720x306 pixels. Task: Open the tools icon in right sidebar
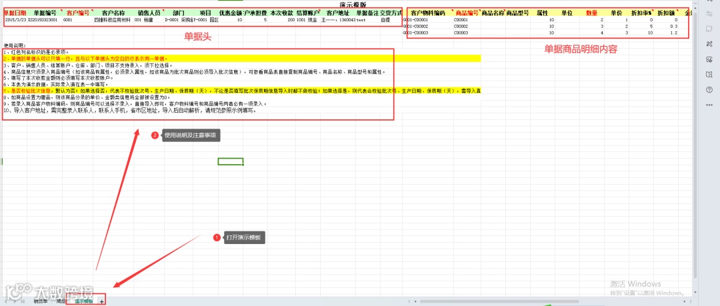point(709,43)
